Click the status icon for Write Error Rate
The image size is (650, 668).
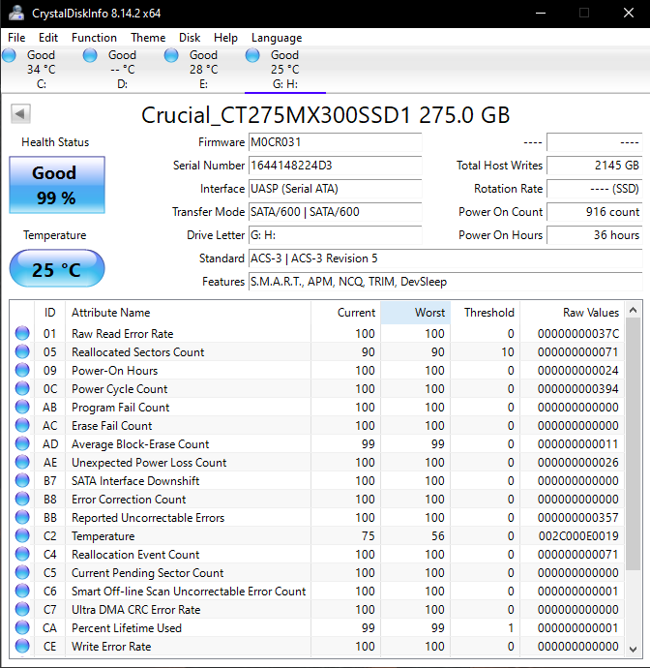point(22,646)
